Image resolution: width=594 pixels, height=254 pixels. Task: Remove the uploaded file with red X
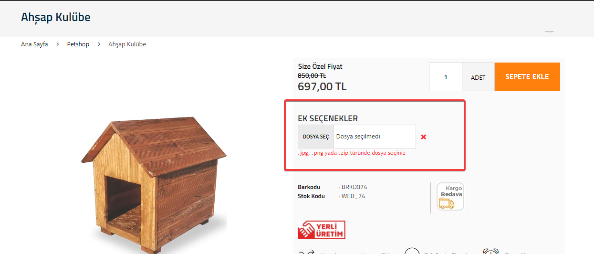tap(423, 137)
